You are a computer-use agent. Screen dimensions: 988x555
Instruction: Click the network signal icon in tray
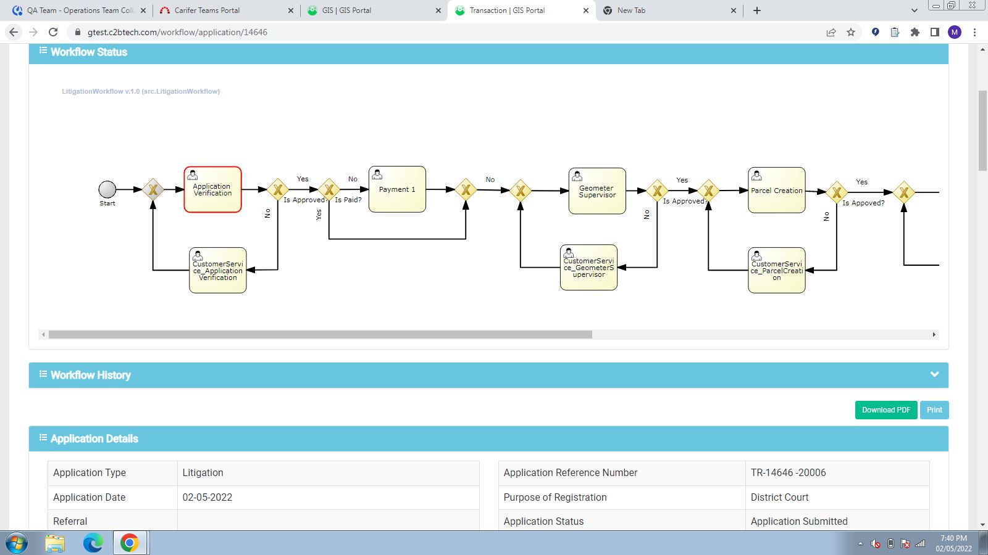coord(920,543)
